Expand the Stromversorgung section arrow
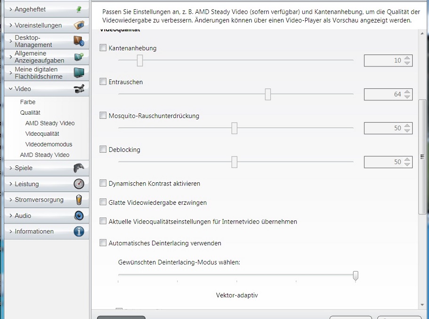Image resolution: width=429 pixels, height=319 pixels. [x=11, y=200]
